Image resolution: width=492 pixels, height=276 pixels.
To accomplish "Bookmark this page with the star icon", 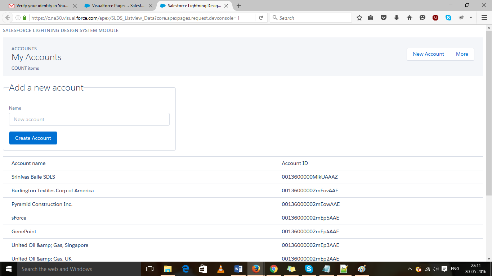I will coord(359,18).
